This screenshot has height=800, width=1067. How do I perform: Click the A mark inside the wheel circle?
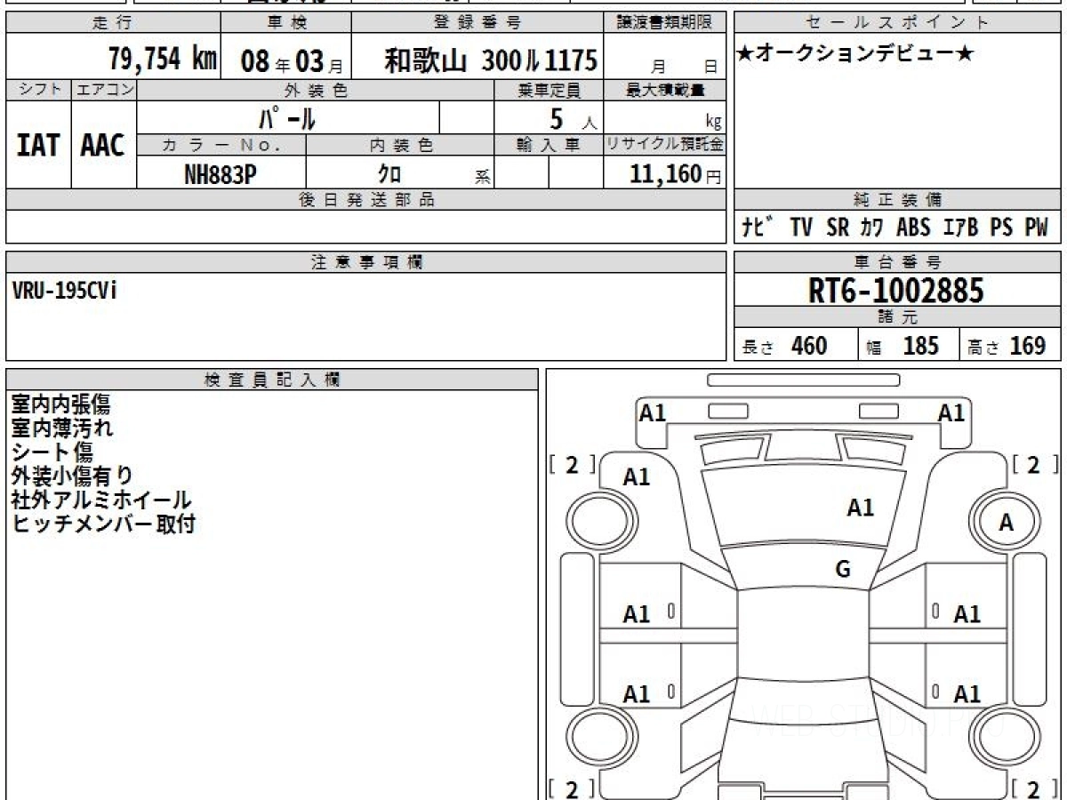[x=1006, y=524]
